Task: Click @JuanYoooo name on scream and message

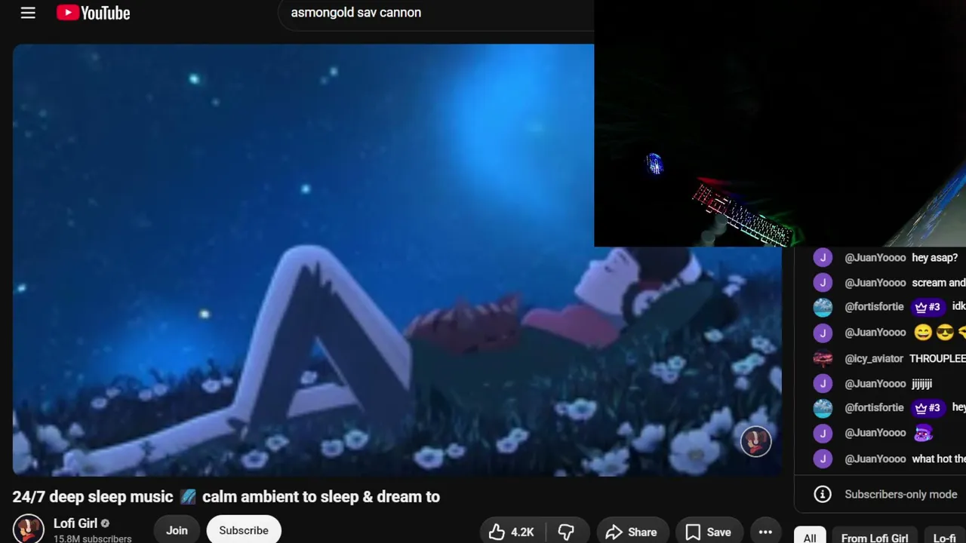Action: (x=875, y=283)
